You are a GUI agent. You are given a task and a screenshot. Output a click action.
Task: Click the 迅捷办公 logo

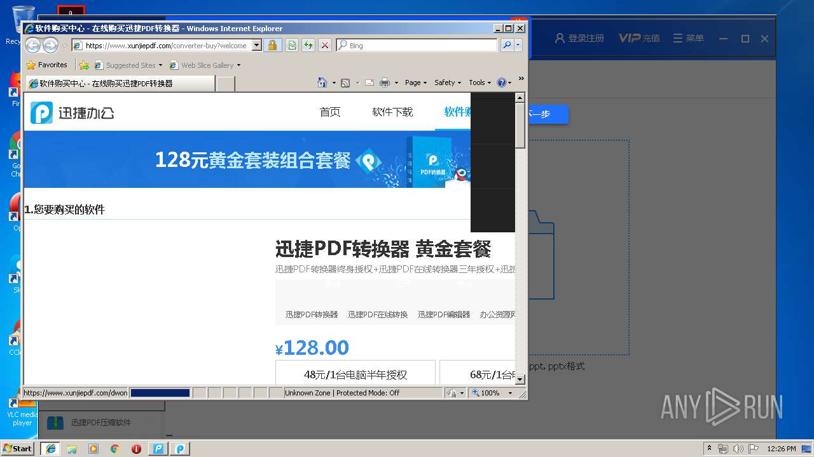pyautogui.click(x=72, y=112)
